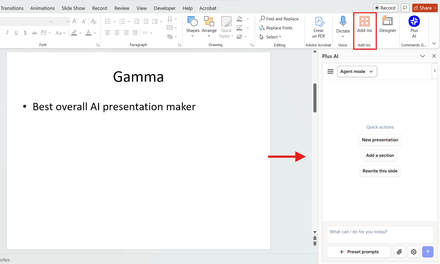Viewport: 440px width, 264px height.
Task: Open Preset prompts
Action: 359,252
